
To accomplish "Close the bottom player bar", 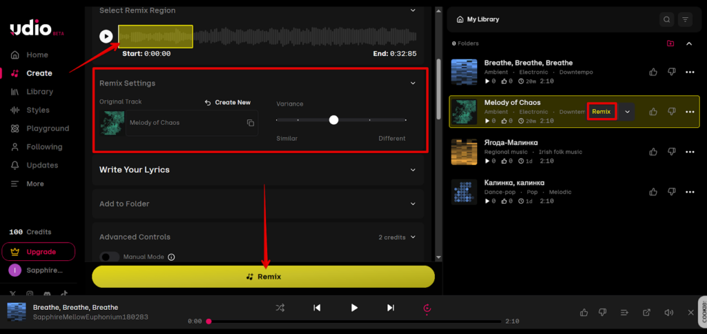I will pyautogui.click(x=690, y=313).
